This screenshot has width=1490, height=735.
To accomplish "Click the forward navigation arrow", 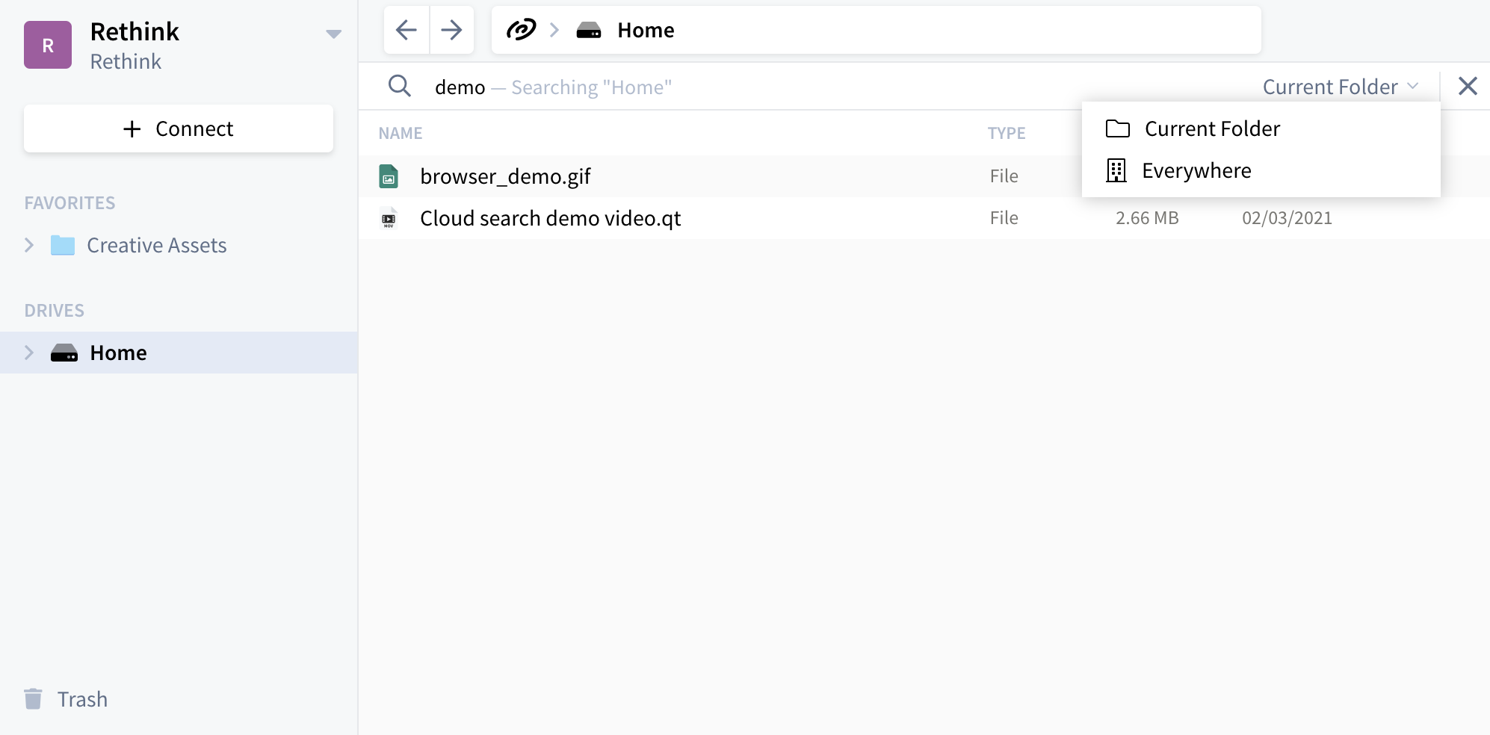I will pyautogui.click(x=451, y=30).
